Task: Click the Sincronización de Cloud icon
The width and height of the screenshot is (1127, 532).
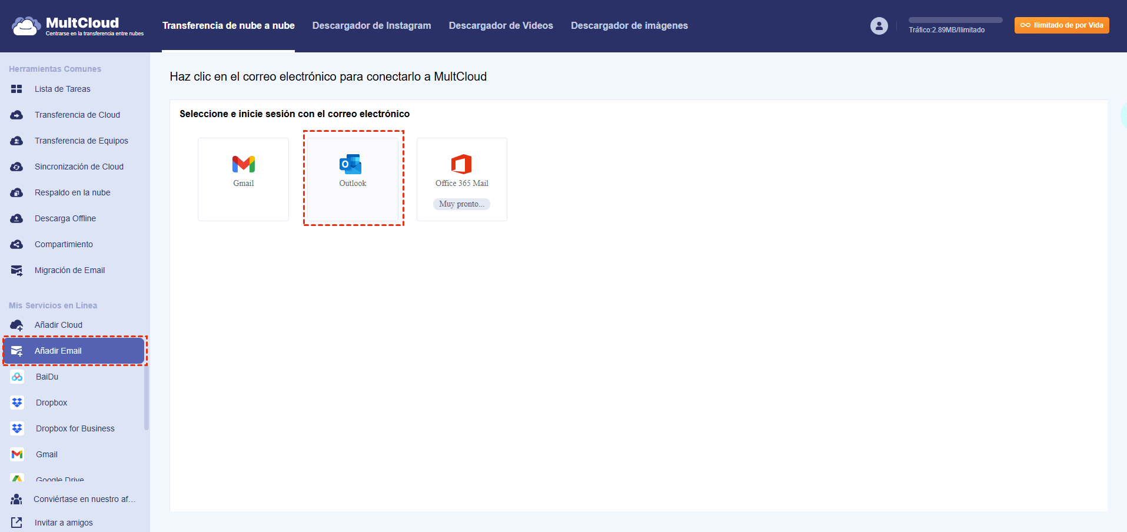Action: (x=16, y=167)
